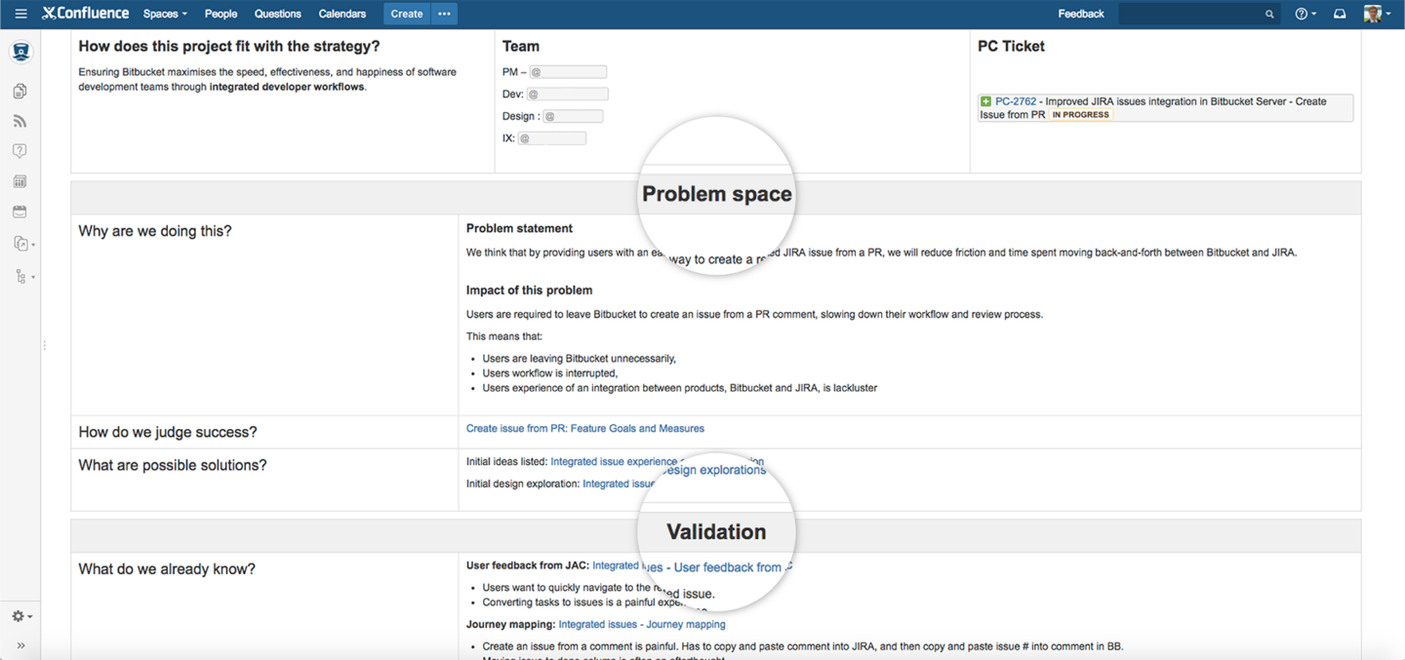
Task: Click "How do we judge success?" row label
Action: tap(168, 432)
